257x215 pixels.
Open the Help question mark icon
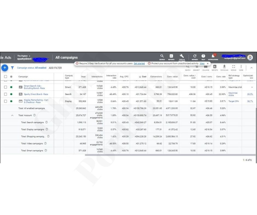pyautogui.click(x=203, y=56)
